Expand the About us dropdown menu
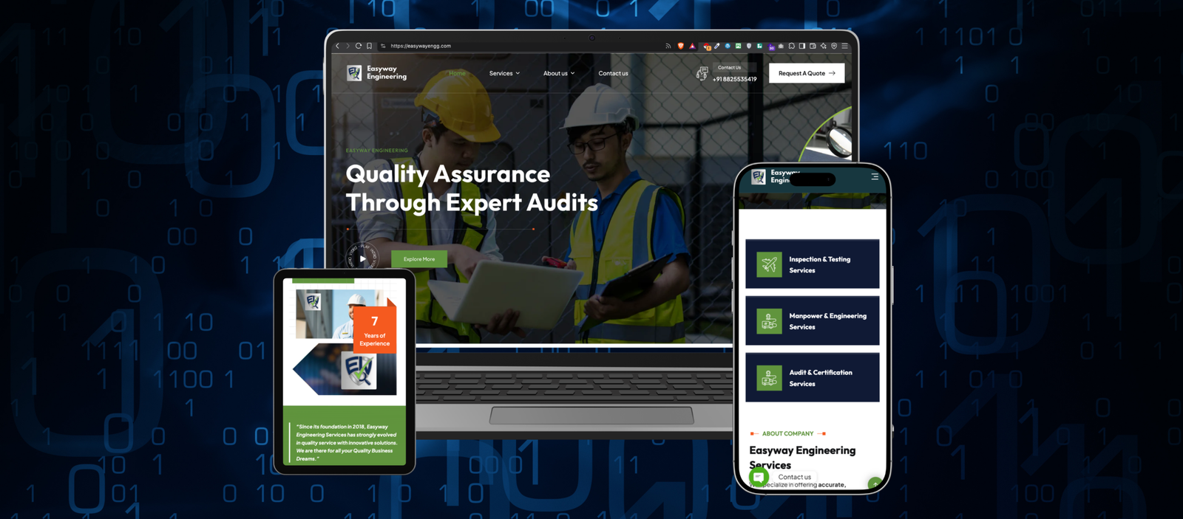The image size is (1183, 519). (x=559, y=73)
